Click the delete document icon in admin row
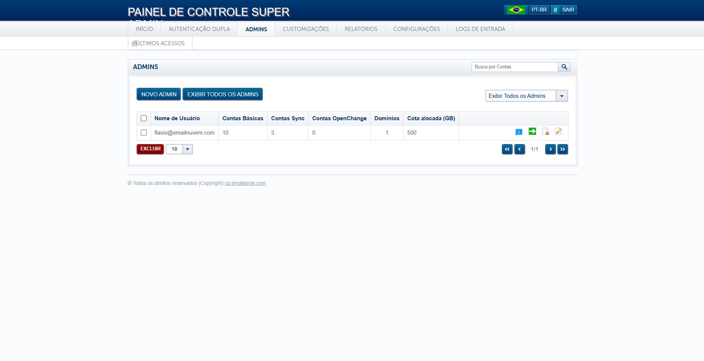This screenshot has height=361, width=704. 545,132
